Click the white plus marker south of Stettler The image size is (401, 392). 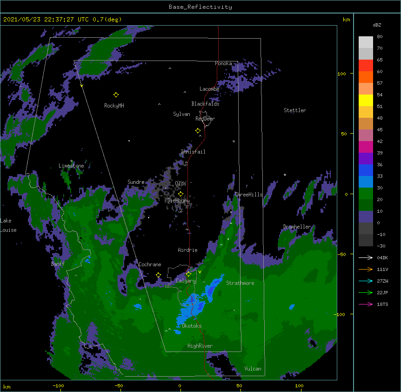[285, 175]
